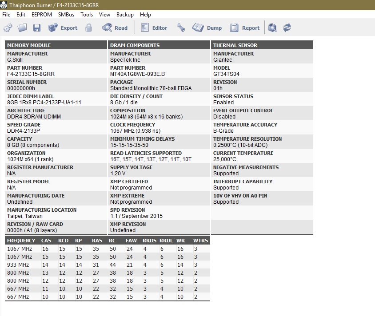
Task: Click the JEDEC label 8GB 1Rx8 PC4-2133P-UA1-11
Action: click(x=44, y=103)
